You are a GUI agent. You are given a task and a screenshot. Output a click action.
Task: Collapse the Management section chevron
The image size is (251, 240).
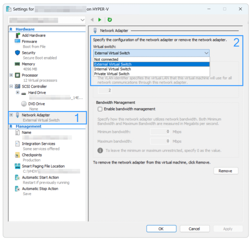(11, 126)
